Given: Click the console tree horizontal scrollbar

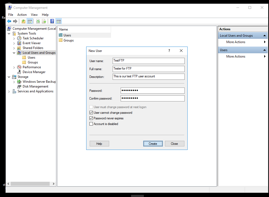Looking at the screenshot, I should (x=30, y=184).
